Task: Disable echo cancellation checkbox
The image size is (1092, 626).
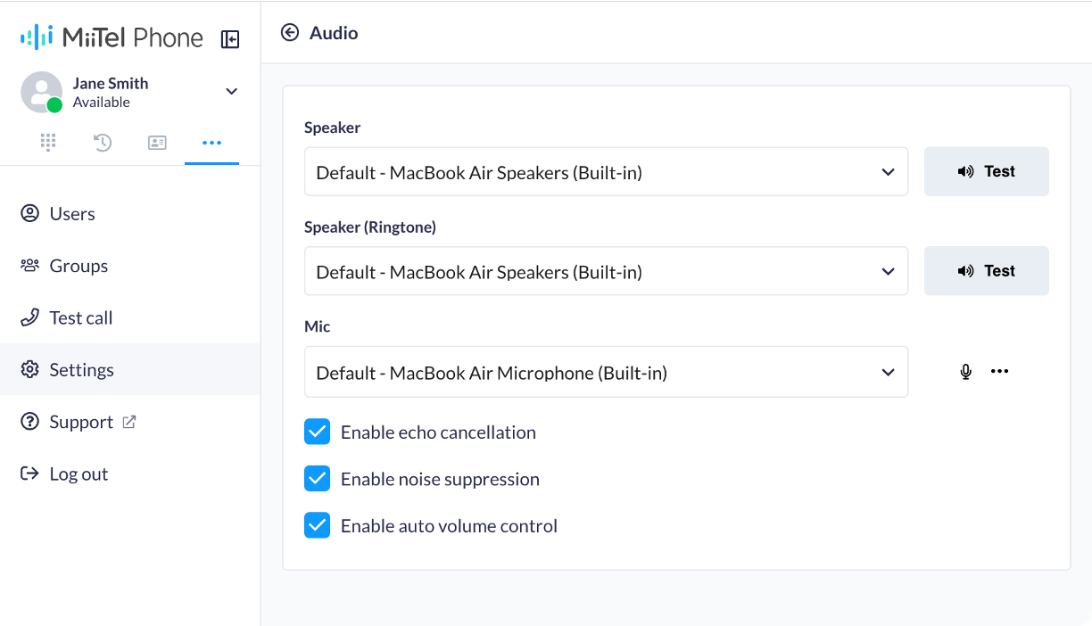Action: (x=317, y=432)
